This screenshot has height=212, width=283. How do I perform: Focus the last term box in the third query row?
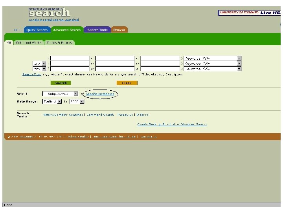(160, 69)
